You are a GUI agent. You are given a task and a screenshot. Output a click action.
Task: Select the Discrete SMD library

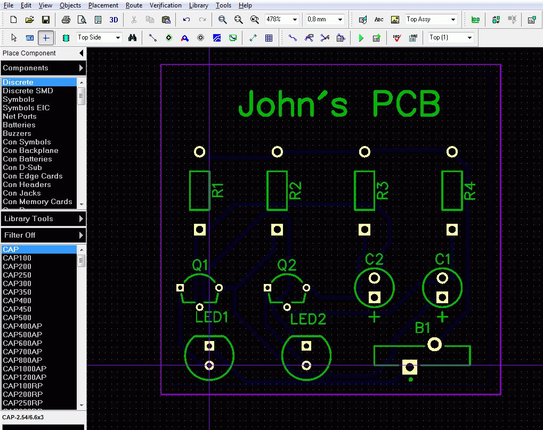39,91
